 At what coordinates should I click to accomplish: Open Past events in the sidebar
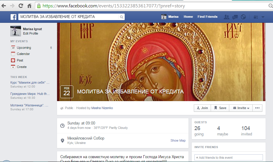point(20,60)
